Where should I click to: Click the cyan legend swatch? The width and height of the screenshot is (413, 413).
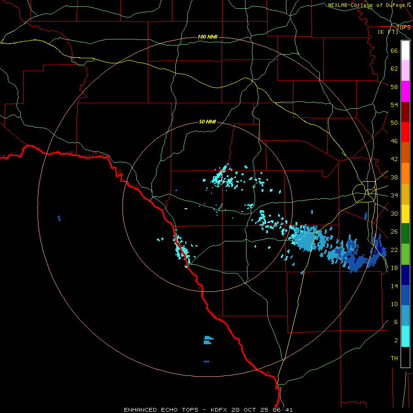click(x=405, y=336)
